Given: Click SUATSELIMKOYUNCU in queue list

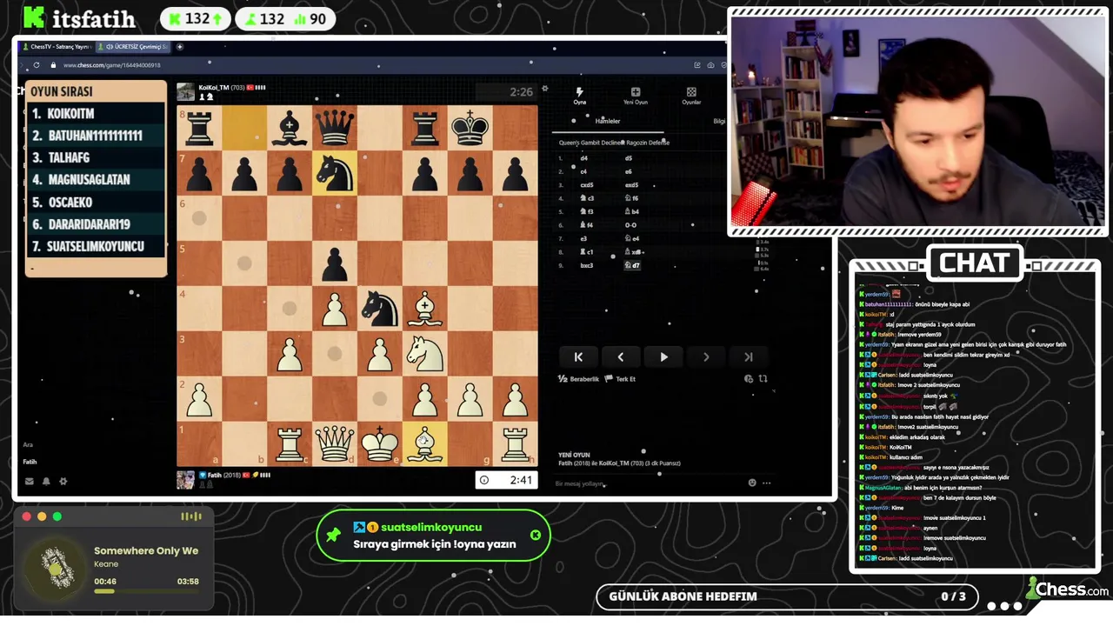Looking at the screenshot, I should 96,246.
